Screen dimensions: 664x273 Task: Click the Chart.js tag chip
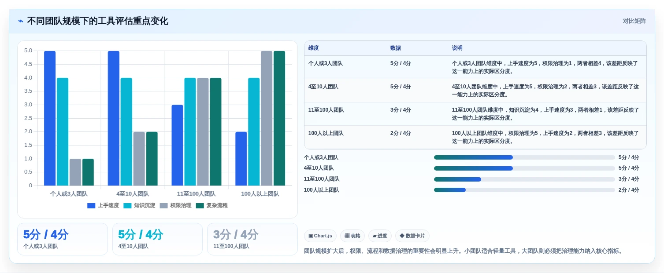click(320, 236)
